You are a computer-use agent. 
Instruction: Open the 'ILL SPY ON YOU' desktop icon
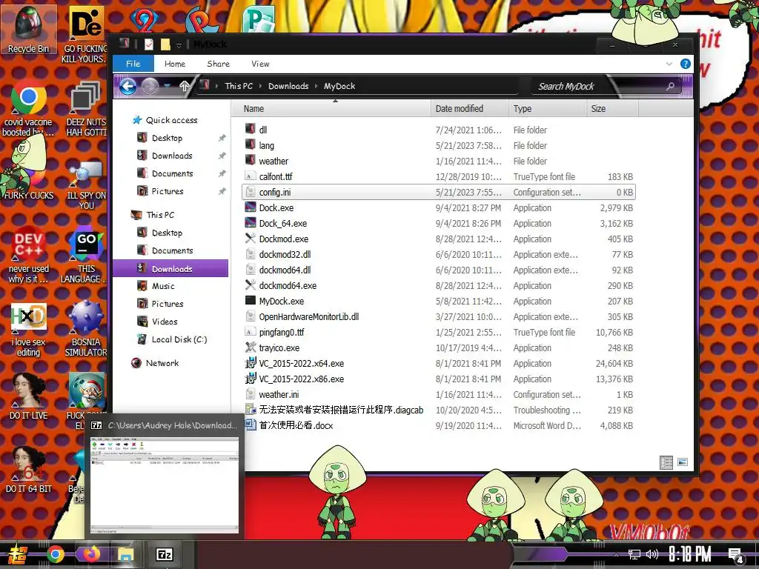86,184
